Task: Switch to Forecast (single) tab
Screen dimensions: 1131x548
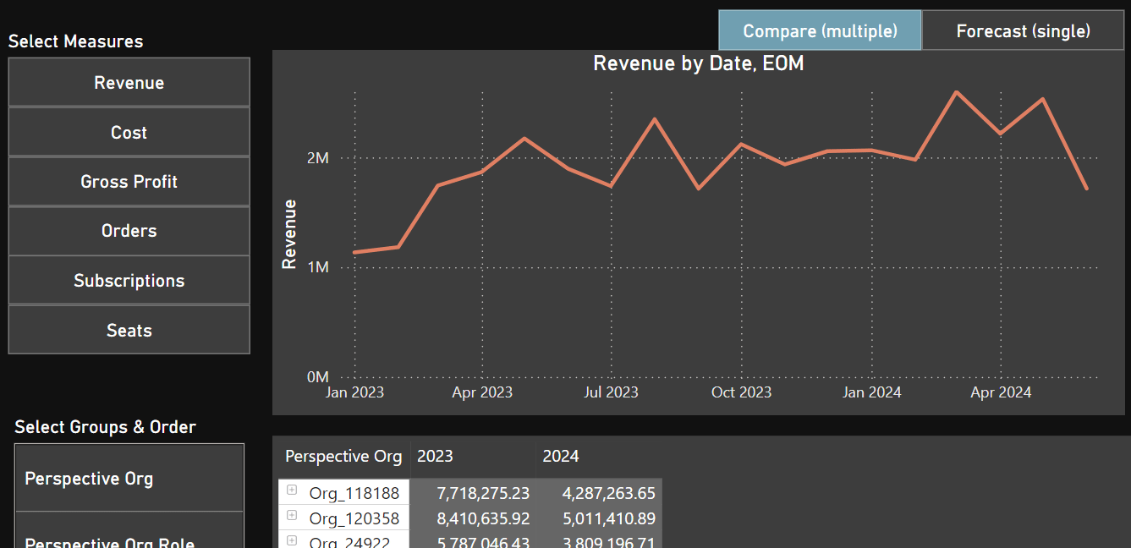Action: (1023, 30)
